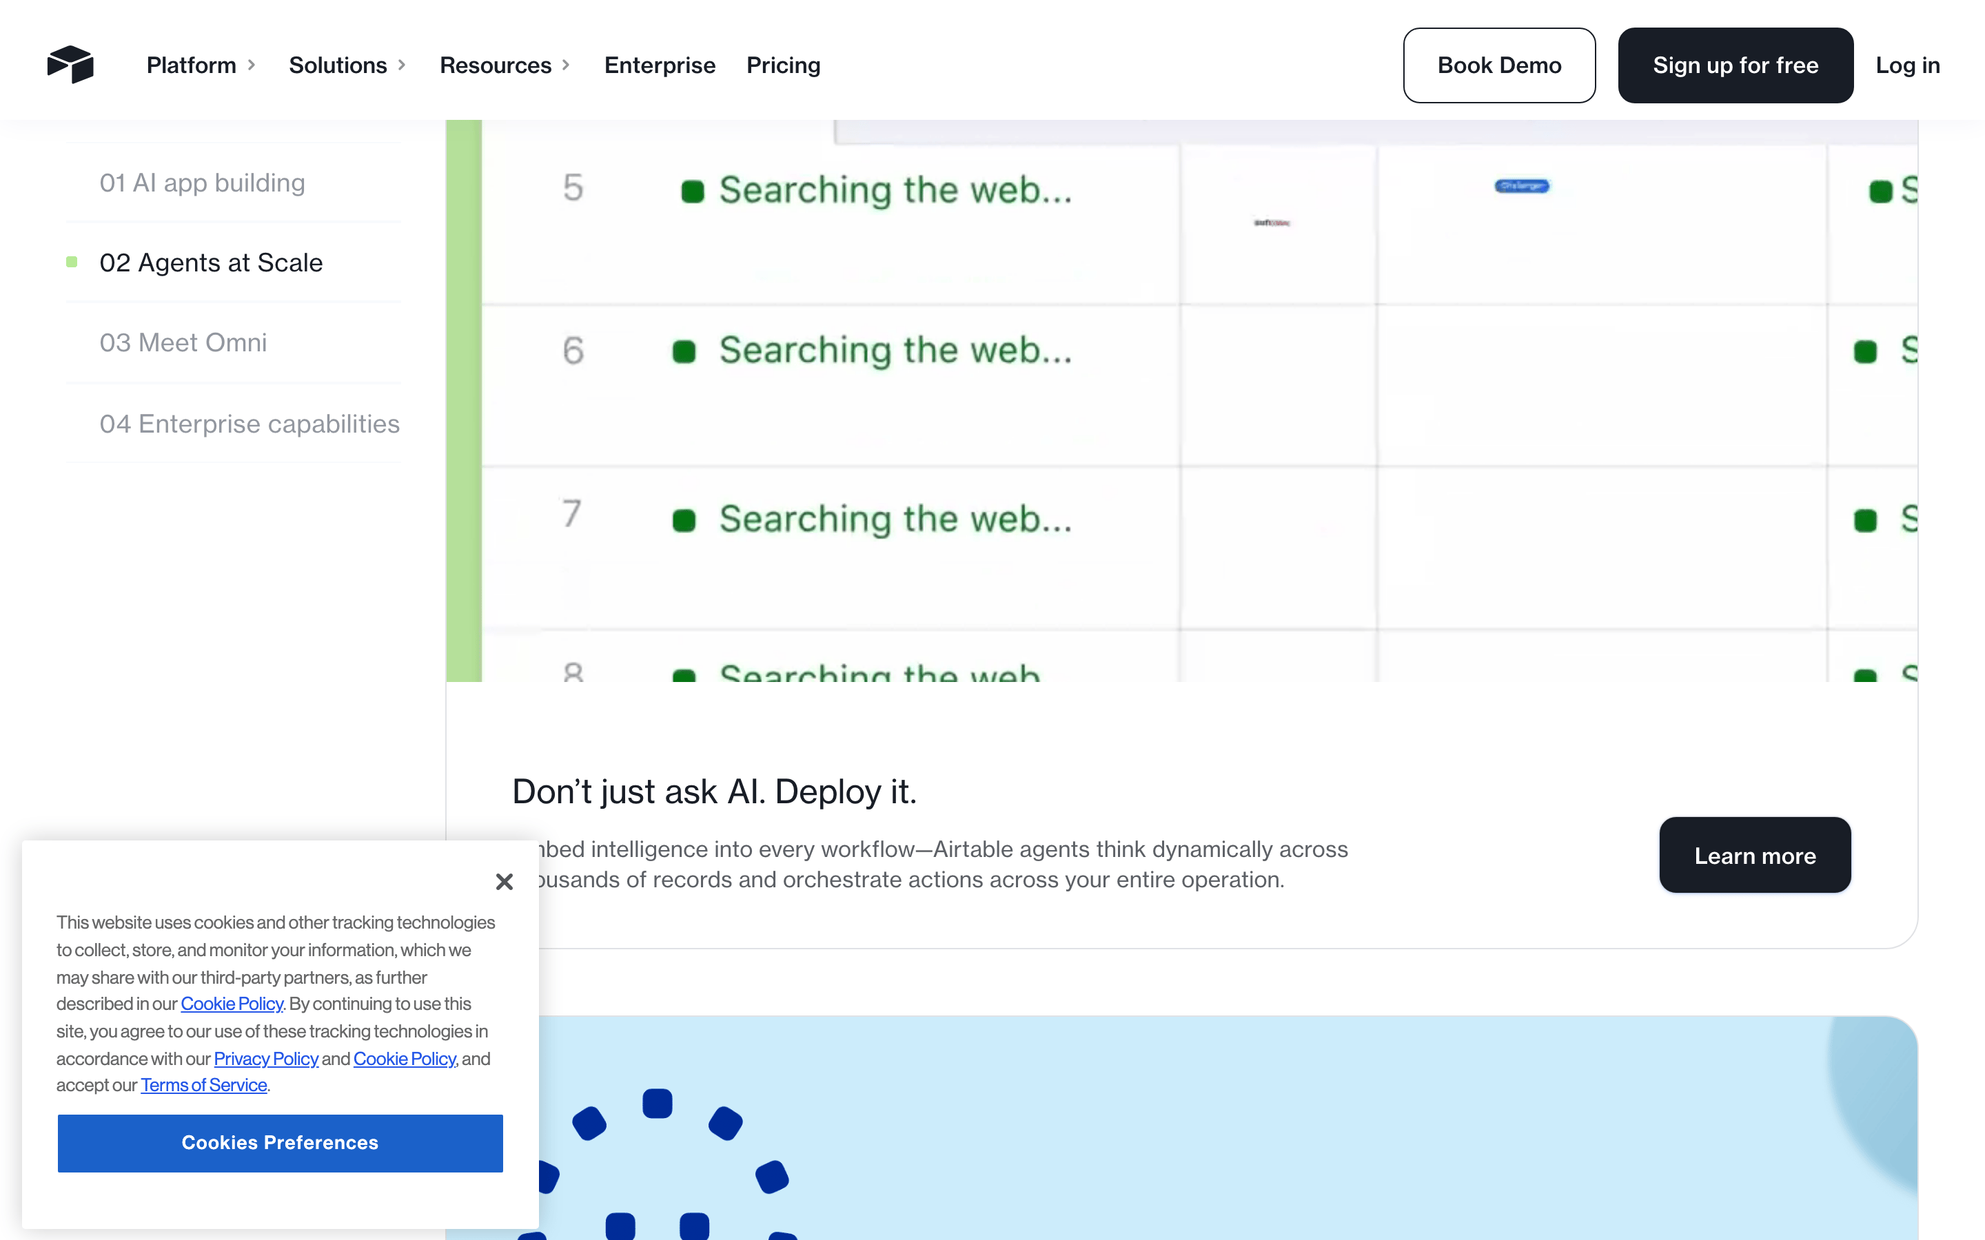Select the 04 Enterprise capabilities tab

250,423
